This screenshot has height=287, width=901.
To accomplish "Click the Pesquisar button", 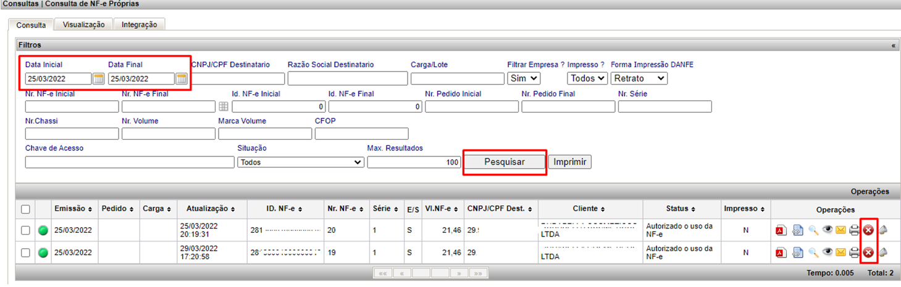I will (x=505, y=162).
